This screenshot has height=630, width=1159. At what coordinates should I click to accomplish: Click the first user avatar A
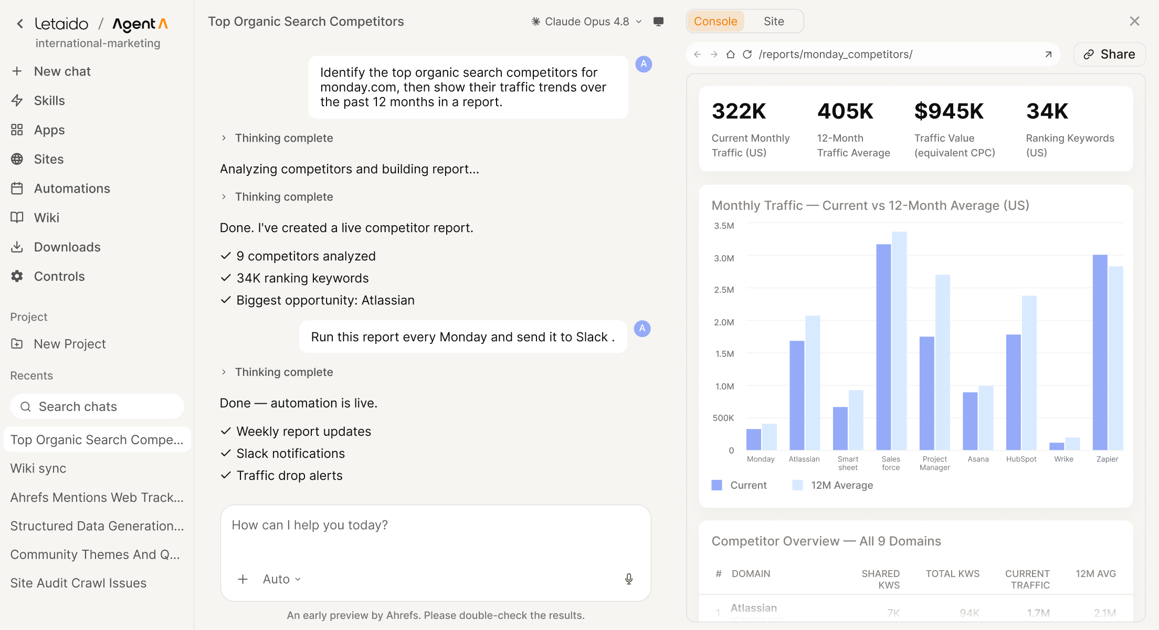(x=644, y=64)
